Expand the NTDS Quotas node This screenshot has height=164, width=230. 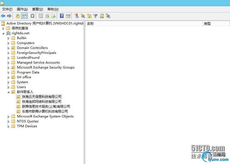(8, 122)
